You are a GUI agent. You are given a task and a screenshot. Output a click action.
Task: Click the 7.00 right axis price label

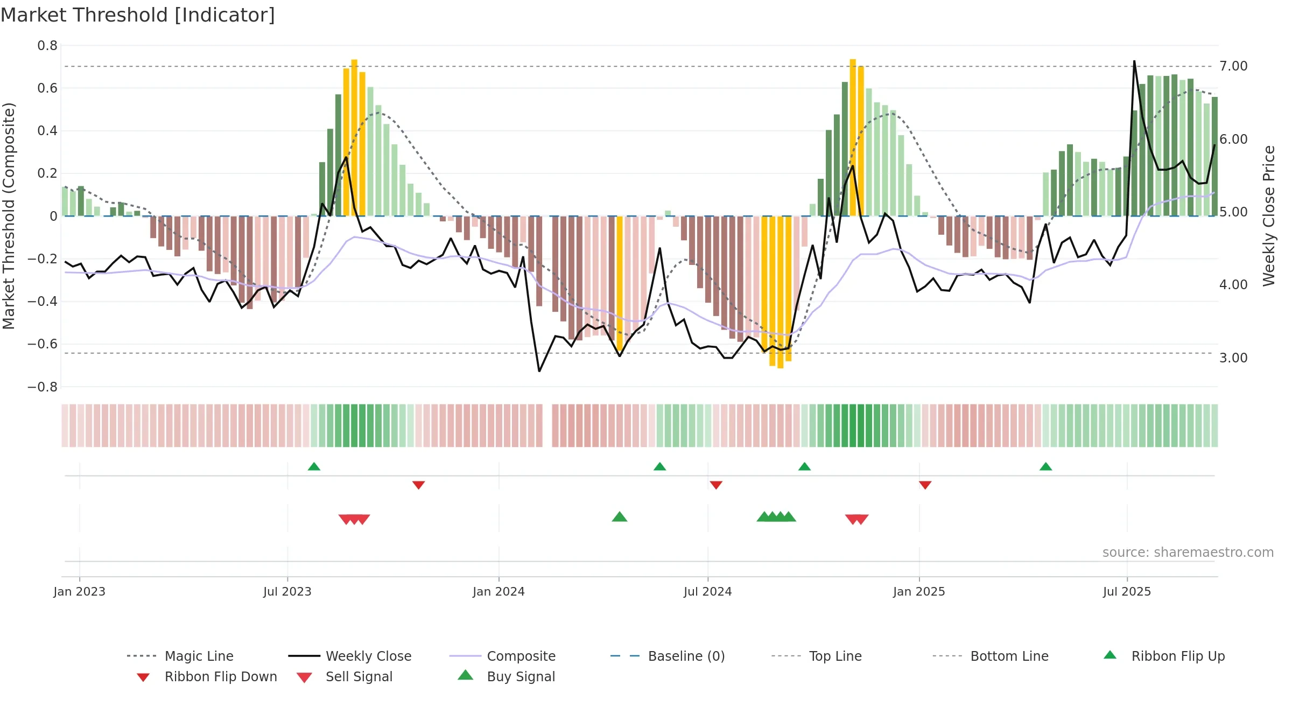coord(1233,66)
